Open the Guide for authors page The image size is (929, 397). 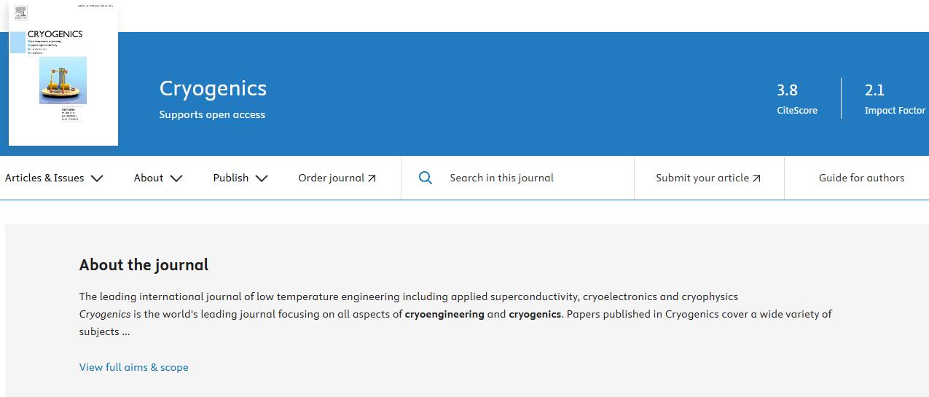[x=861, y=178]
